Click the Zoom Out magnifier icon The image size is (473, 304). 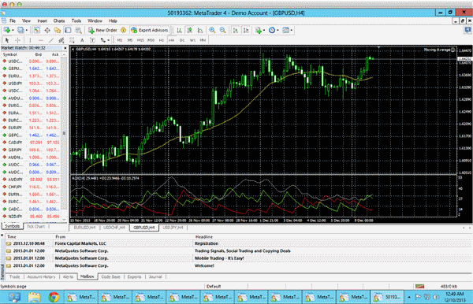pyautogui.click(x=222, y=30)
